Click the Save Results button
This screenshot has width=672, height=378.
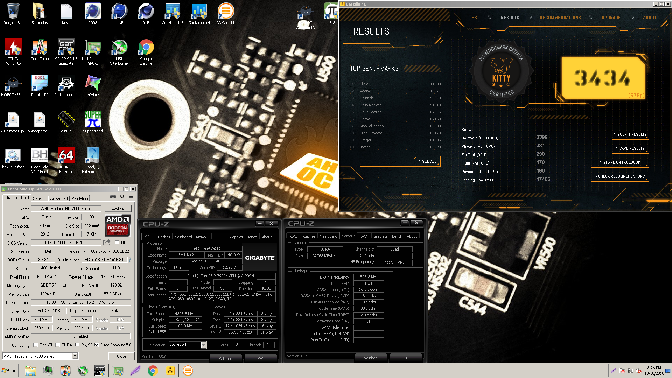(x=630, y=148)
